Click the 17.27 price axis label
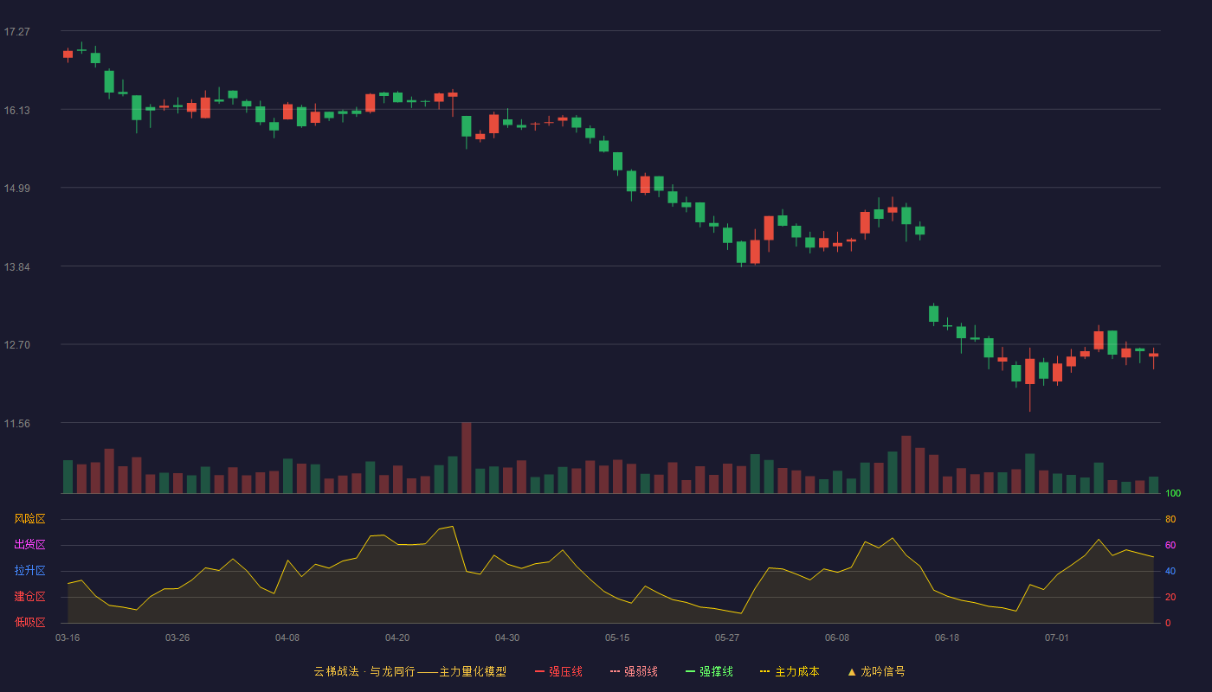 [16, 32]
